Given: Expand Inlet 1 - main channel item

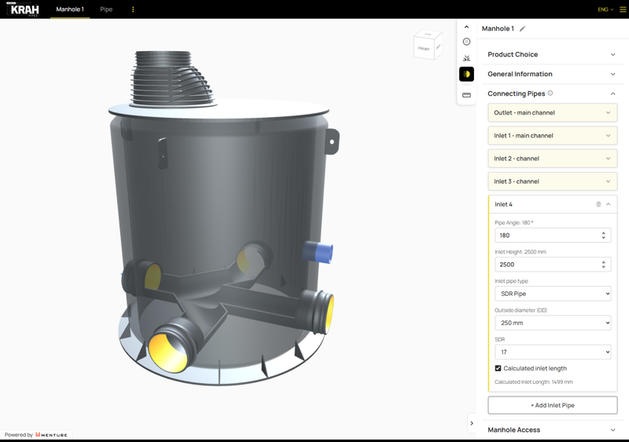Looking at the screenshot, I should click(553, 136).
